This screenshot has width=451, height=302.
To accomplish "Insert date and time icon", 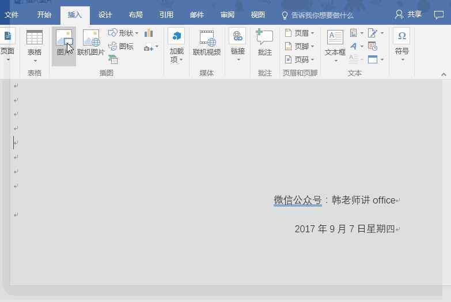I will (373, 46).
